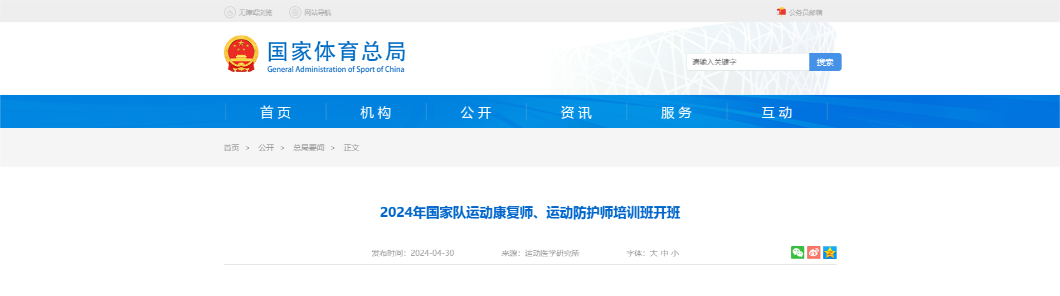Click the civil servant mailbox flag icon
The image size is (1060, 296).
781,12
